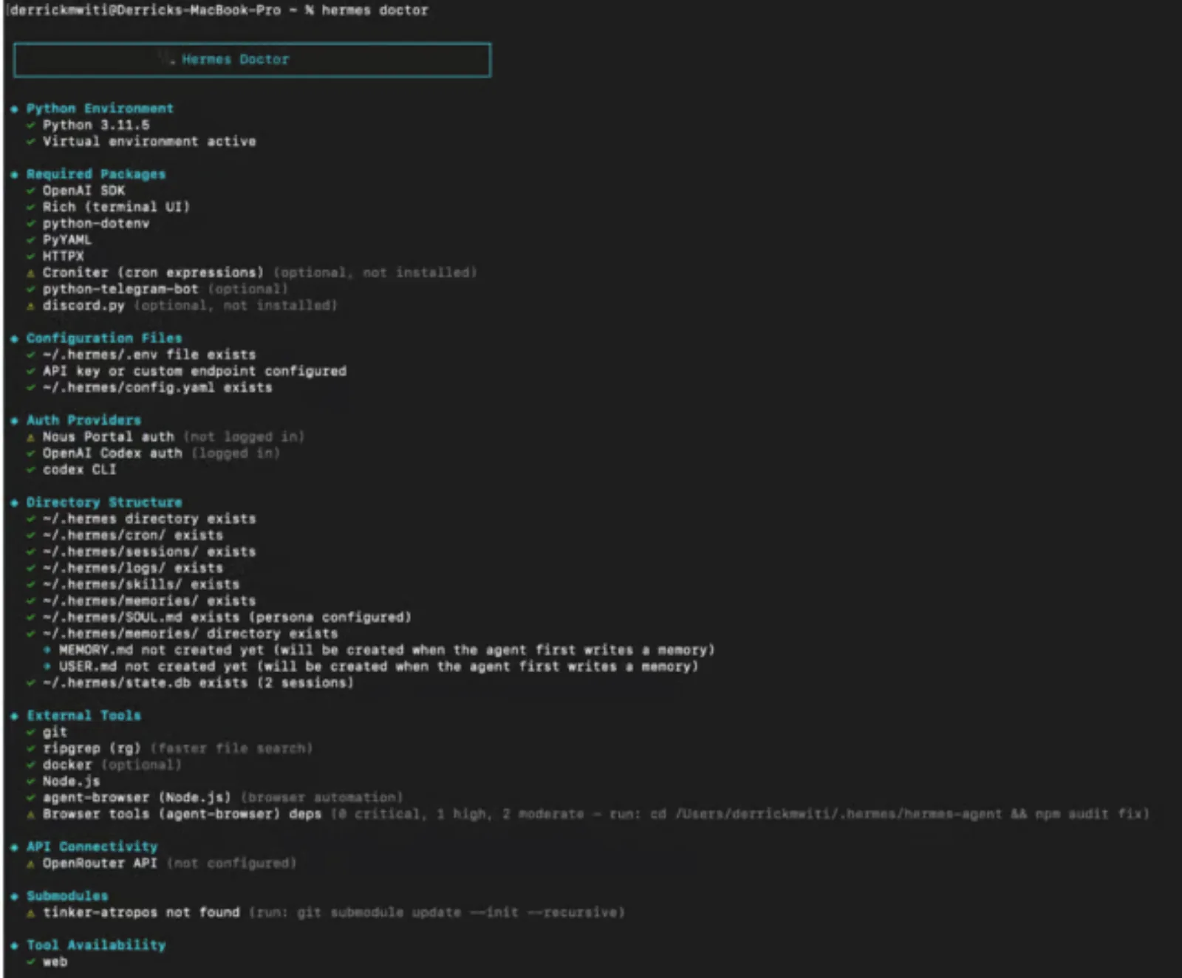This screenshot has width=1182, height=978.
Task: Click the "API Connectivity" section heading
Action: tap(92, 847)
